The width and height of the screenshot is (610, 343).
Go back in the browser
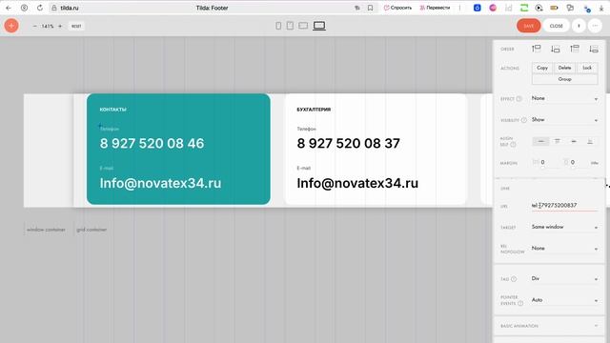pyautogui.click(x=9, y=8)
